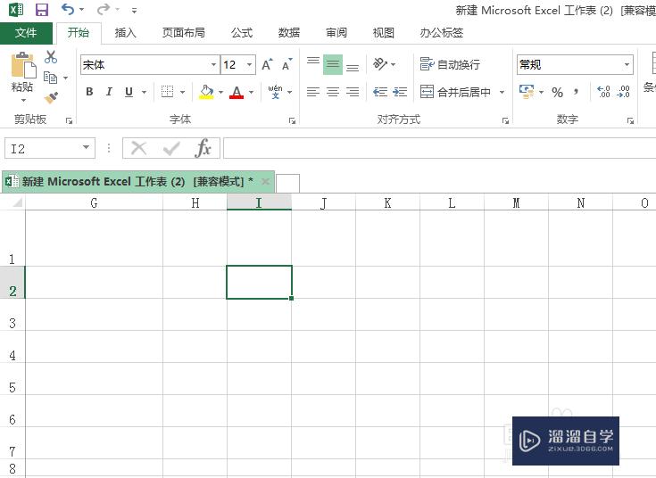Click the 粘贴 paste label dropdown

pos(22,92)
